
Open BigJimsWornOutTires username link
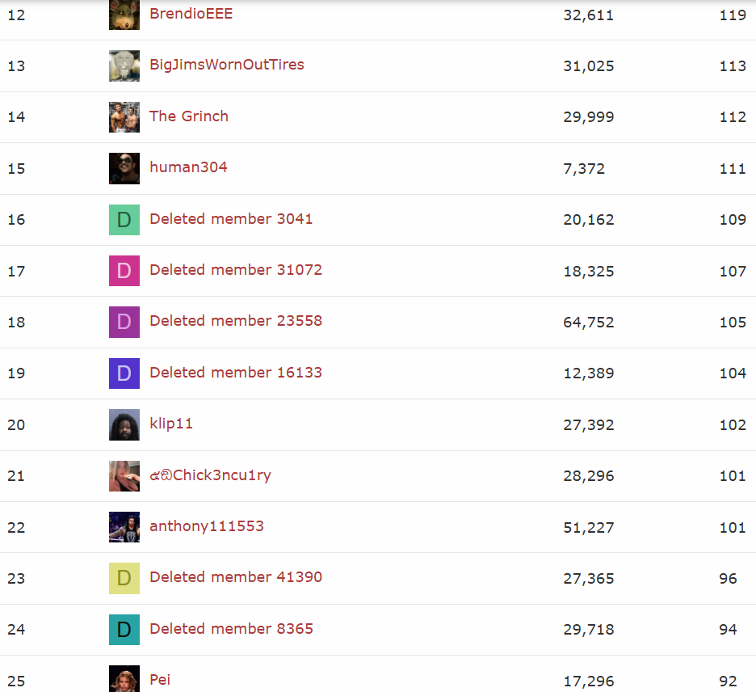(x=227, y=65)
